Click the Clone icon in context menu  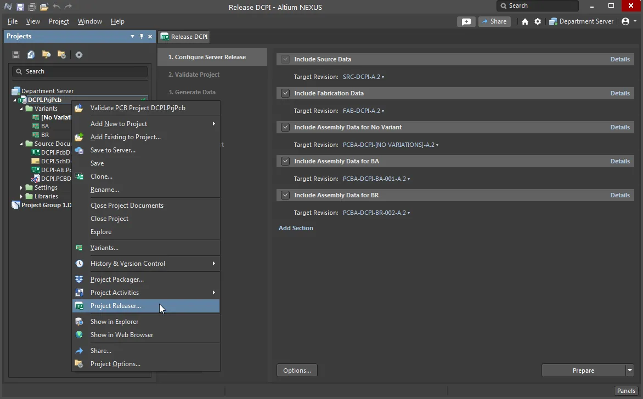(79, 176)
